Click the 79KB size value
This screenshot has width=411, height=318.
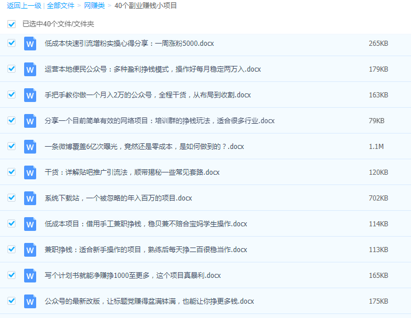pos(377,121)
